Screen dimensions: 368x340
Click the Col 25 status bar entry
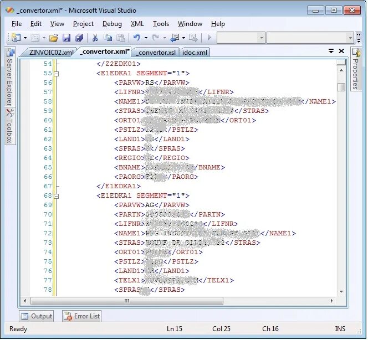tap(221, 329)
